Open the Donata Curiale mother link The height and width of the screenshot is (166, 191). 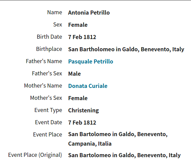88,86
